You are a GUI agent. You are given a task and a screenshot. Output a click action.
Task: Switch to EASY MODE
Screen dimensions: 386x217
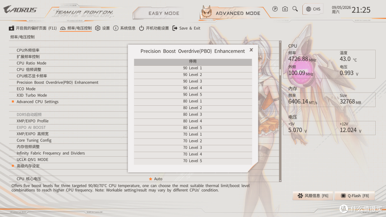[x=164, y=13]
